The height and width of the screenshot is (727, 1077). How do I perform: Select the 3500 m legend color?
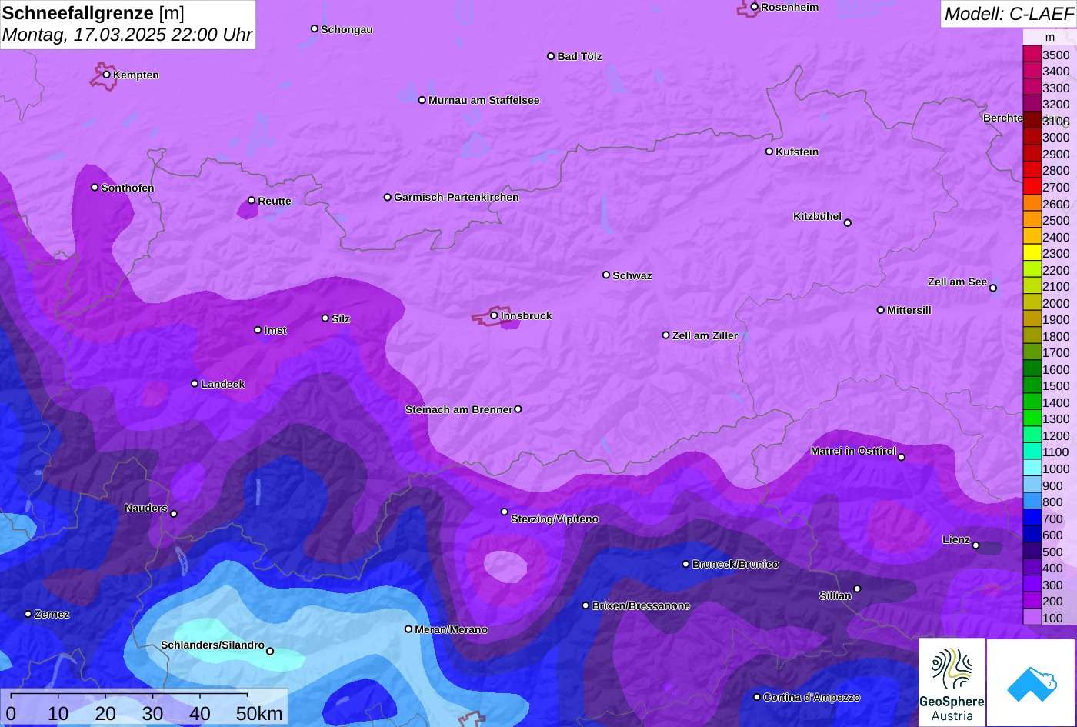pos(1032,54)
